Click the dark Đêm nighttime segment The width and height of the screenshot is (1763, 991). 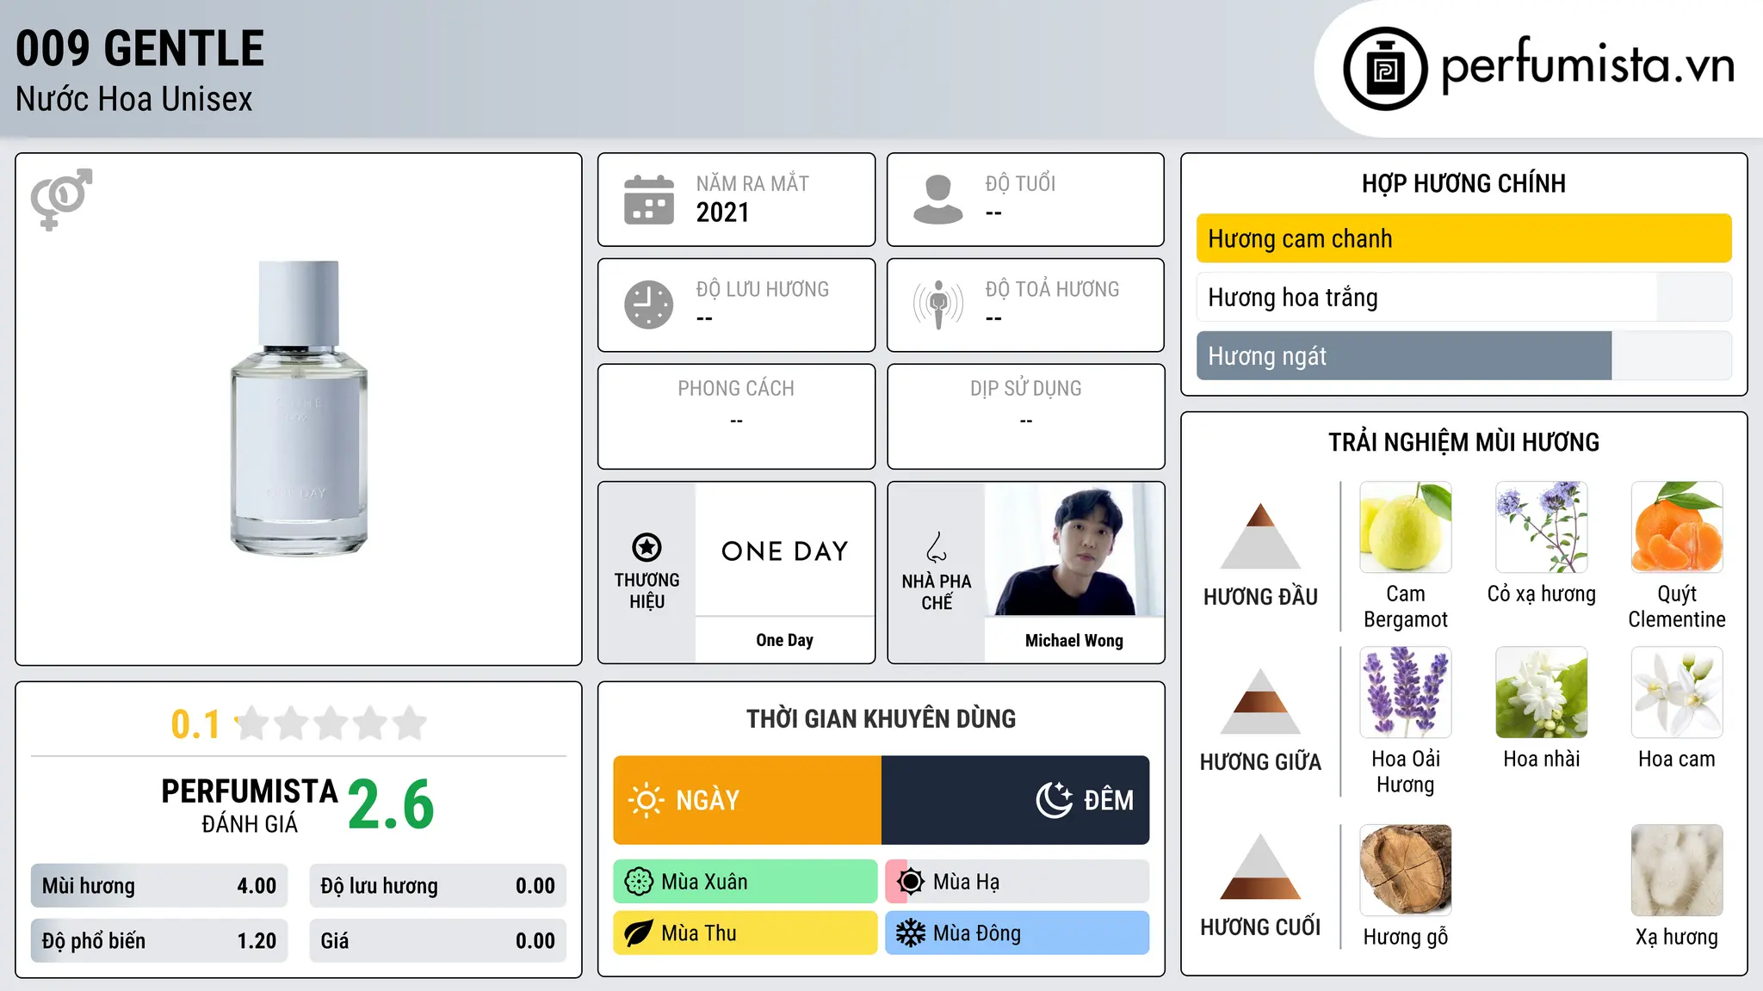point(1016,800)
